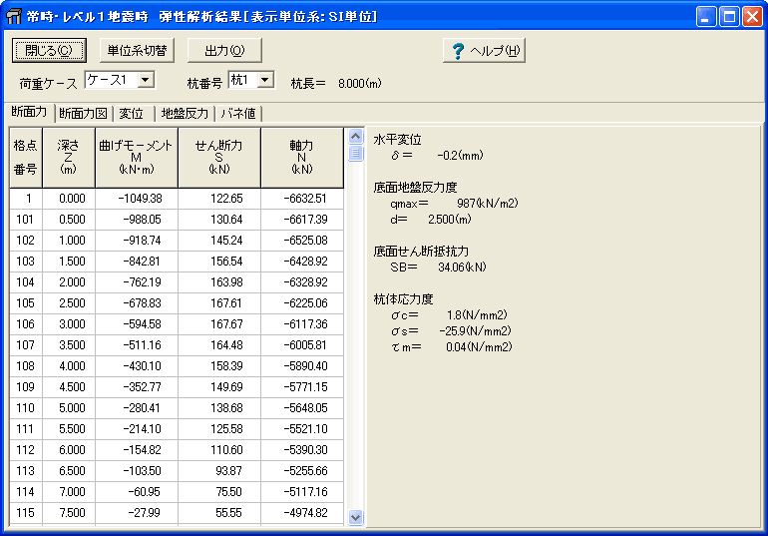Screen dimensions: 768x536
Task: Select node number 101 cell
Action: pos(26,220)
